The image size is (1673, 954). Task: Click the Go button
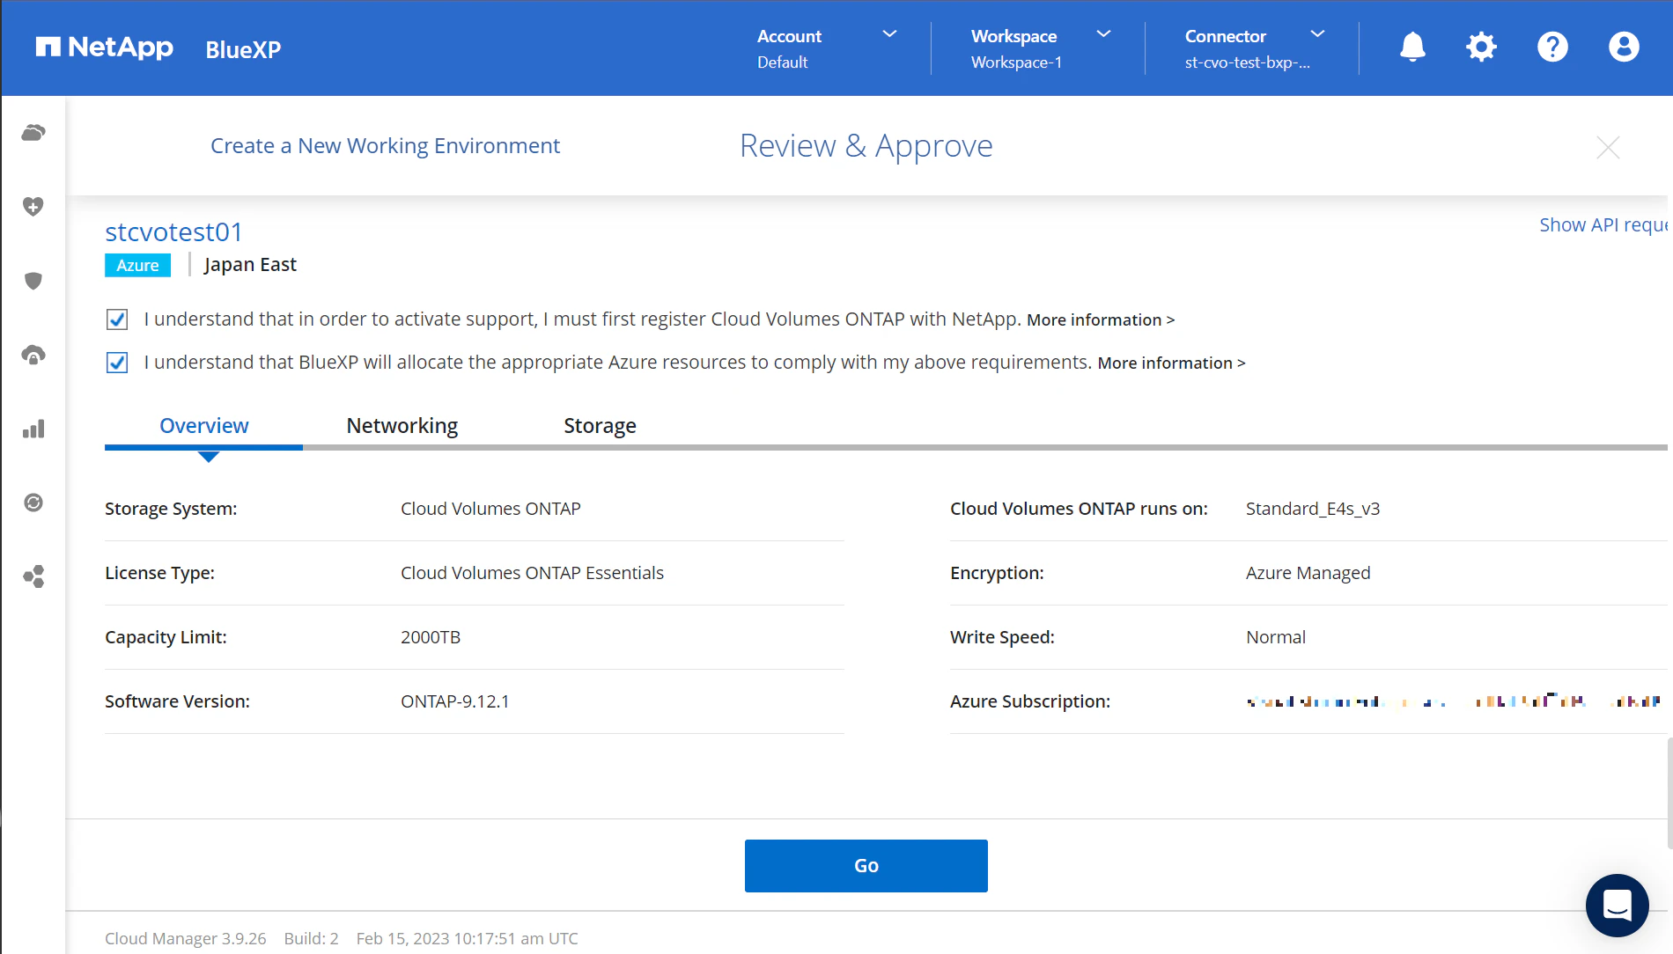click(866, 866)
